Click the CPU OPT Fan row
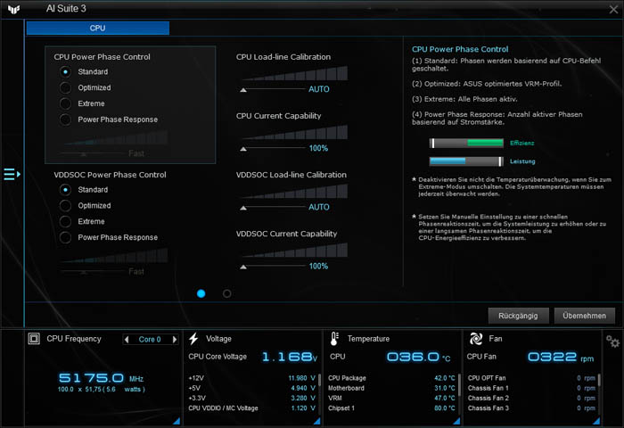Image resolution: width=624 pixels, height=428 pixels. (x=531, y=378)
